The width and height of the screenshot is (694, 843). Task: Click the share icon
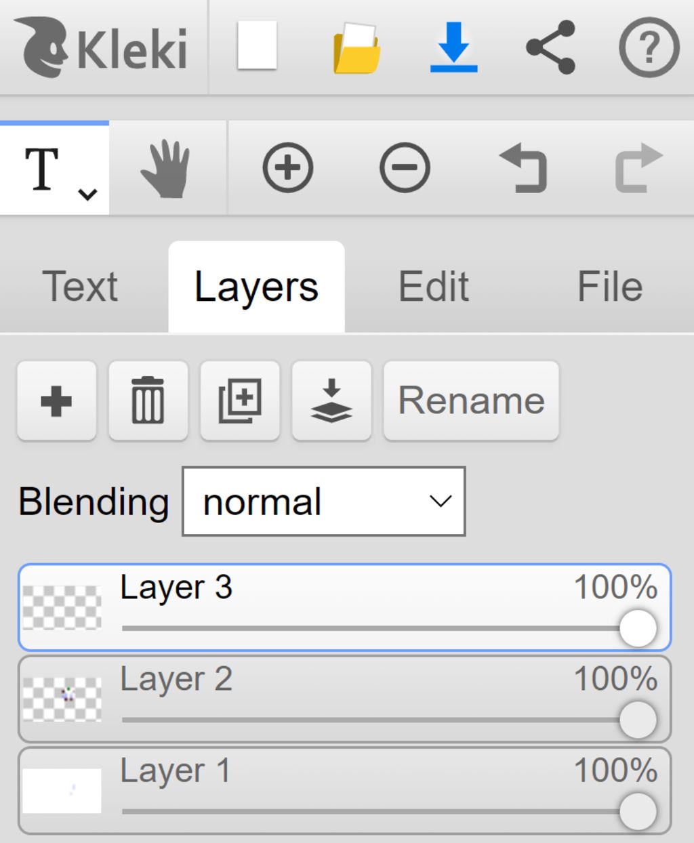click(x=550, y=47)
